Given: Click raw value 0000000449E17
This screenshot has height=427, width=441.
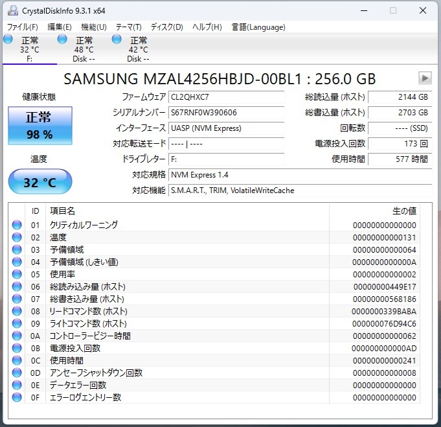Looking at the screenshot, I should [385, 287].
